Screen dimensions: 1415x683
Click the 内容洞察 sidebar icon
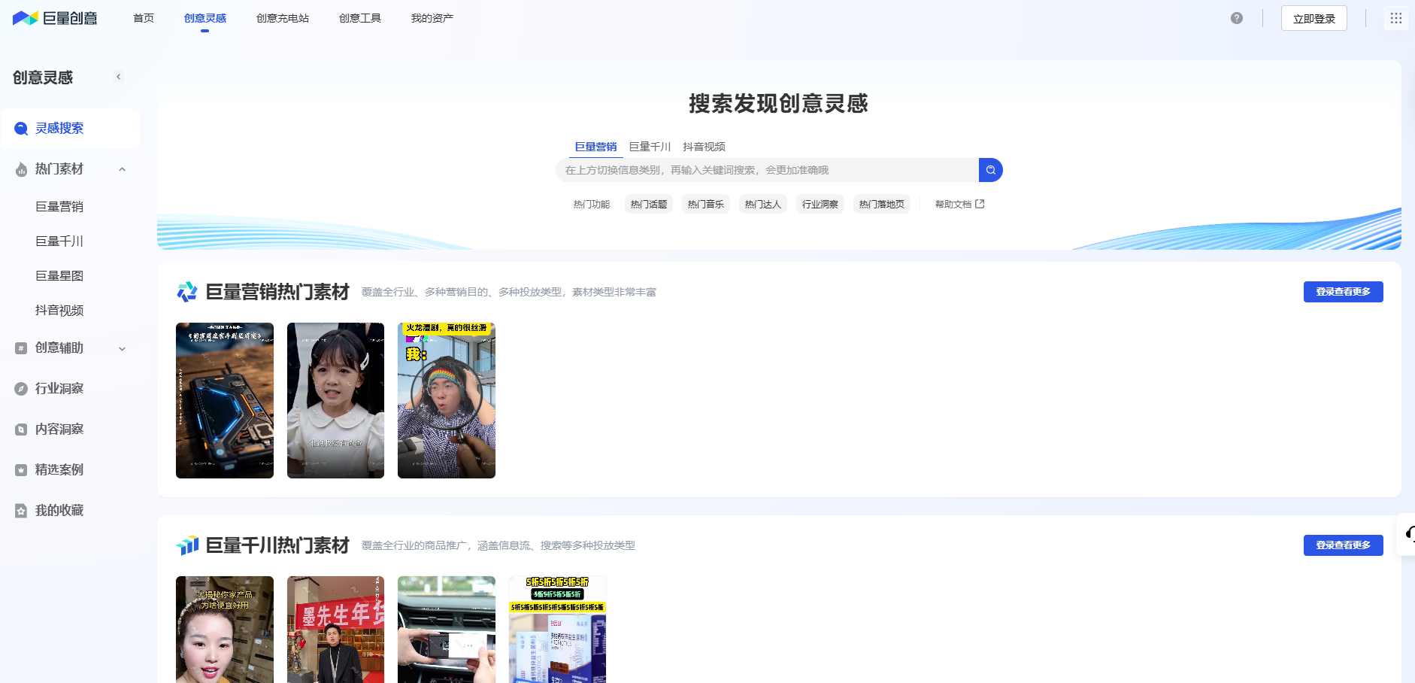21,430
